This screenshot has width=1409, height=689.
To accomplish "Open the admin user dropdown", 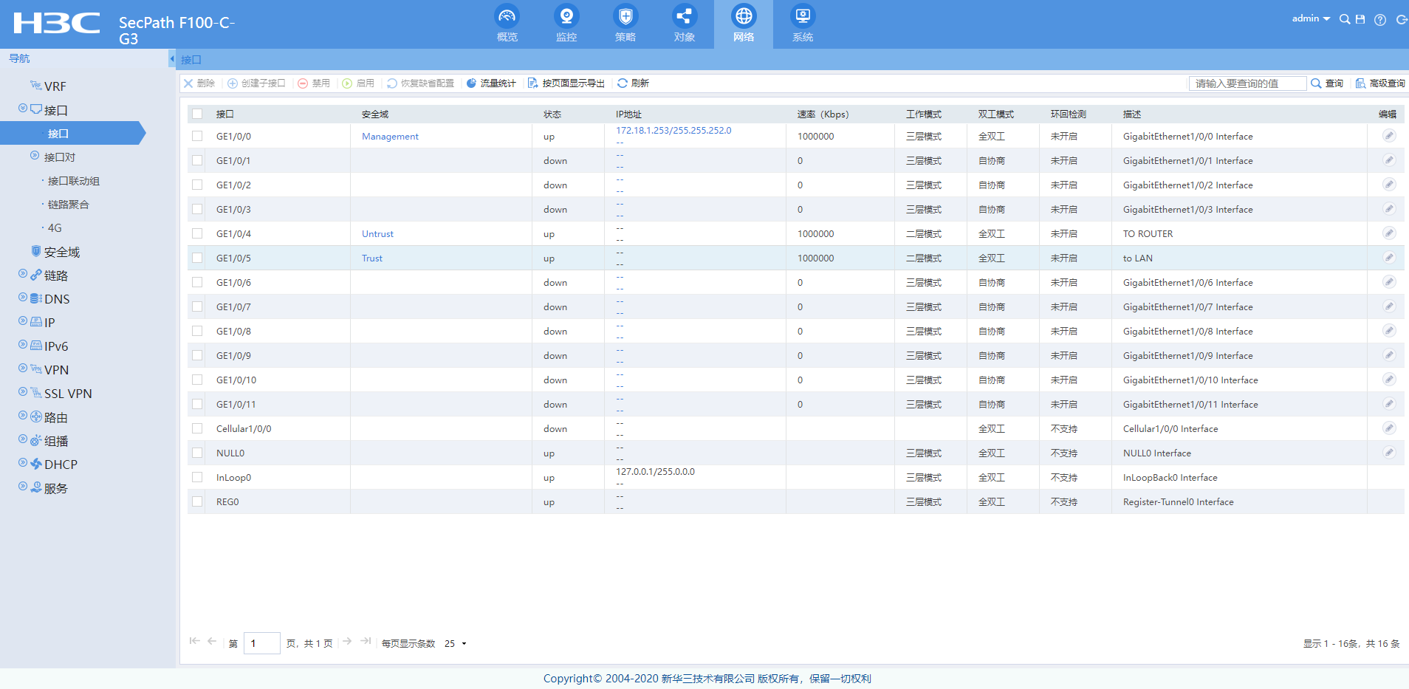I will pyautogui.click(x=1310, y=18).
